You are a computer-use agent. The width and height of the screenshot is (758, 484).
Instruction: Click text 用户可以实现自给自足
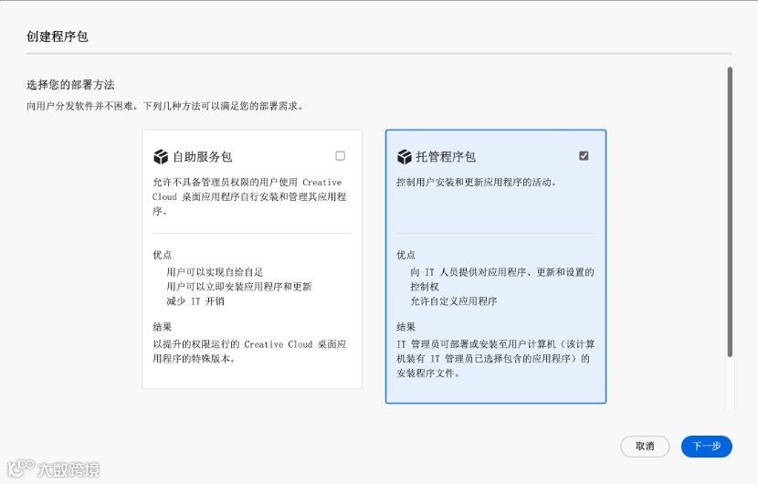(215, 272)
